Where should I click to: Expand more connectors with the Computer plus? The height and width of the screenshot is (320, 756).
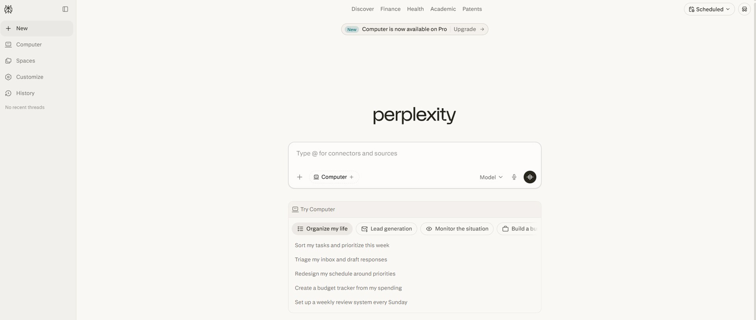click(352, 177)
